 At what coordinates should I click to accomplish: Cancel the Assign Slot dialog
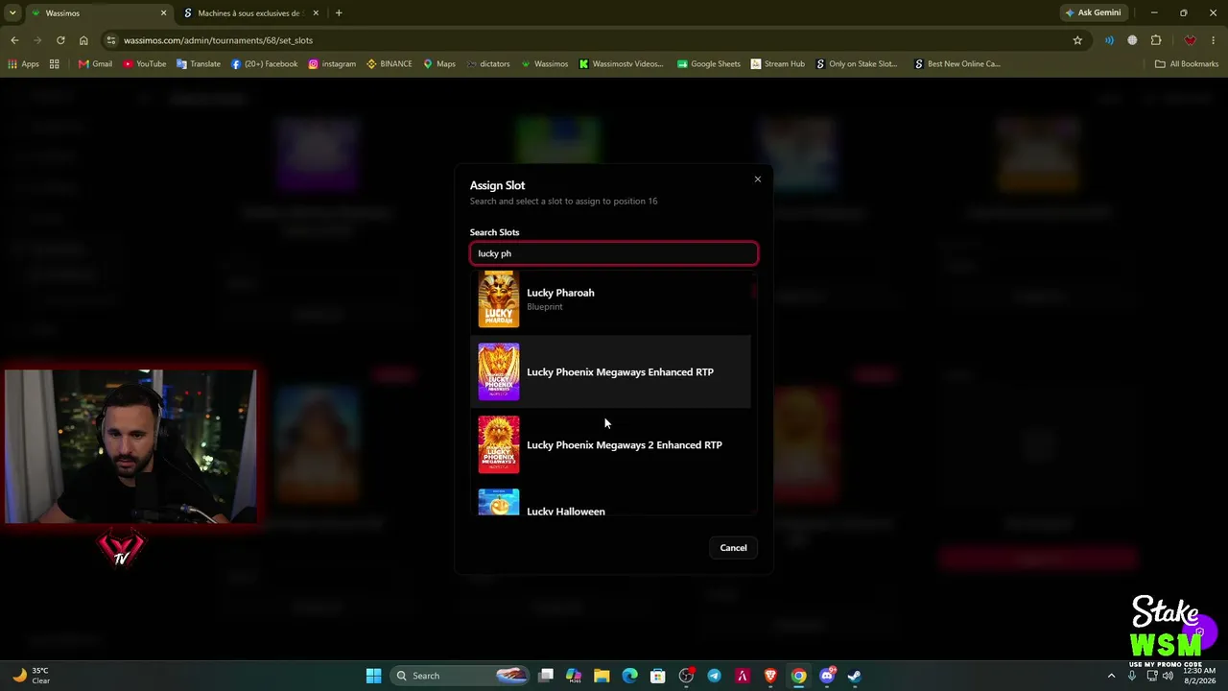point(733,548)
